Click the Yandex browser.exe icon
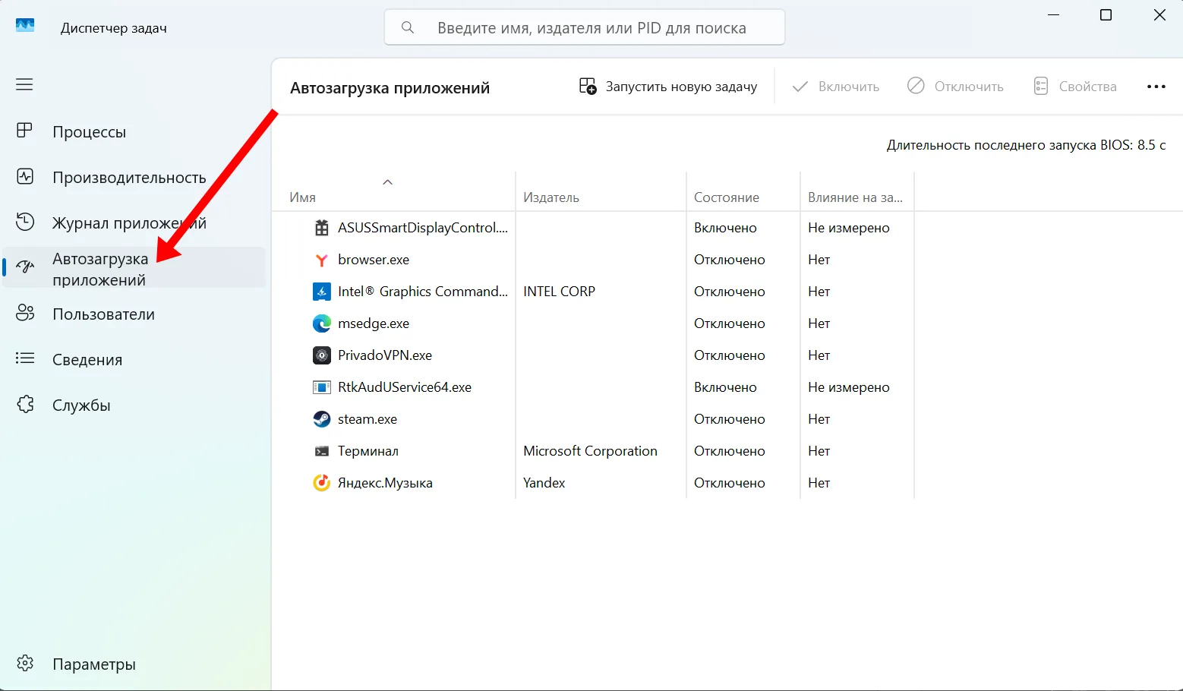Image resolution: width=1183 pixels, height=691 pixels. [x=322, y=260]
